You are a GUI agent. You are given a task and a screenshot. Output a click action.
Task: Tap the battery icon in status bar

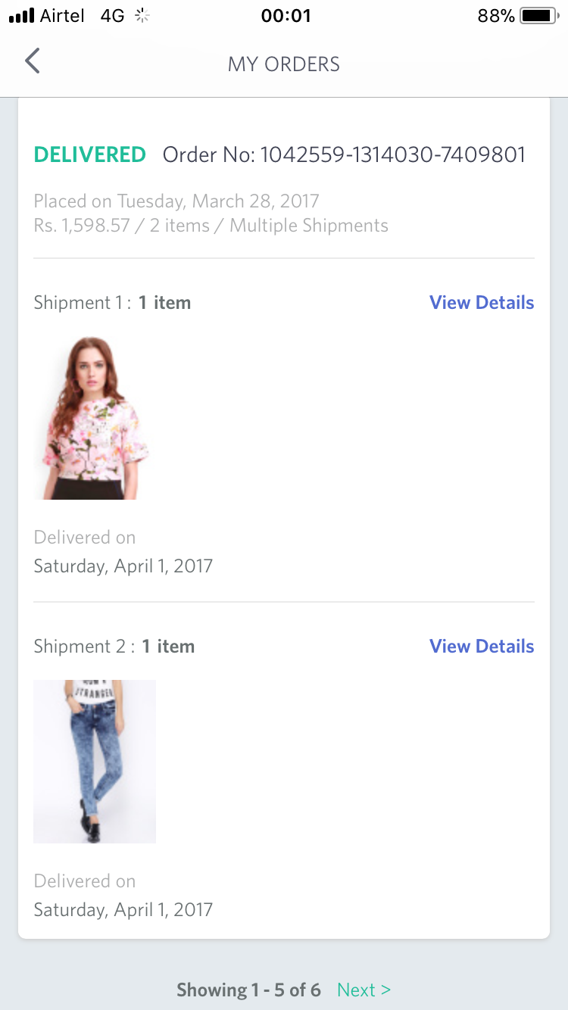[538, 16]
